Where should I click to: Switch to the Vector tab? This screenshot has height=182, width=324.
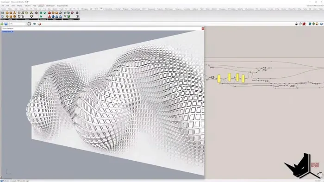click(x=21, y=9)
